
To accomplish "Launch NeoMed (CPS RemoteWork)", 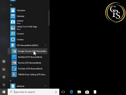I will pos(28,57).
